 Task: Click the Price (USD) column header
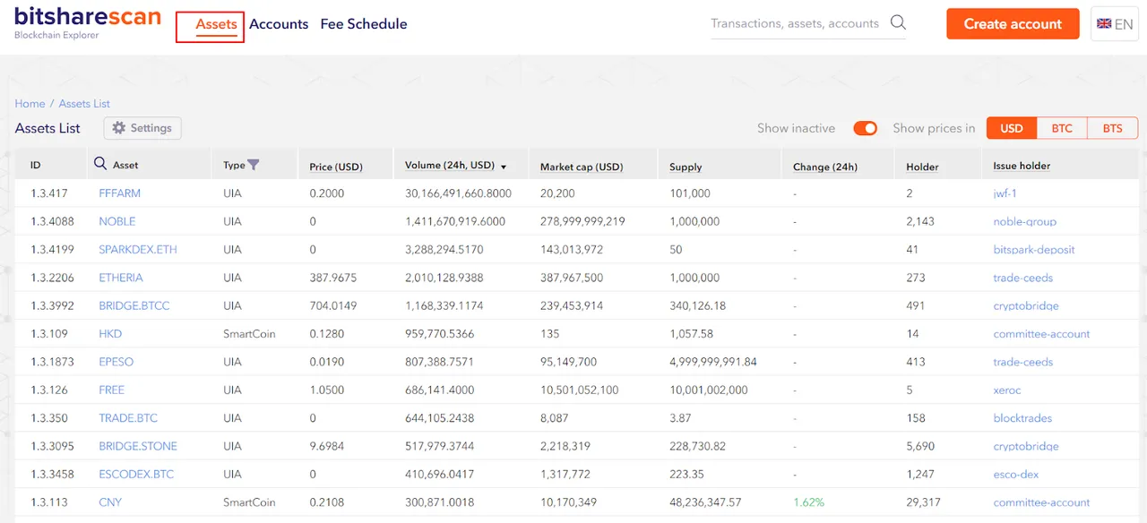[335, 167]
